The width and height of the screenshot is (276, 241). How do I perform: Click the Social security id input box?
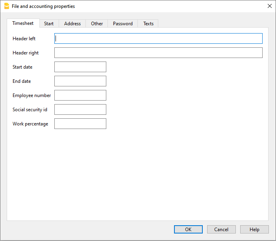[x=80, y=110]
